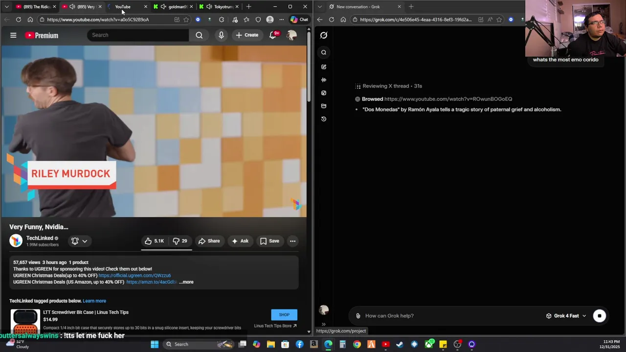Open a new tab in the YouTube browser window
The image size is (626, 352).
coord(248,7)
